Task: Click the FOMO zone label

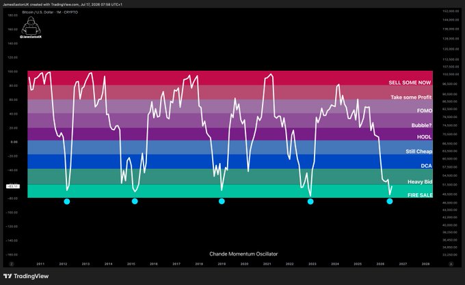Action: (425, 110)
